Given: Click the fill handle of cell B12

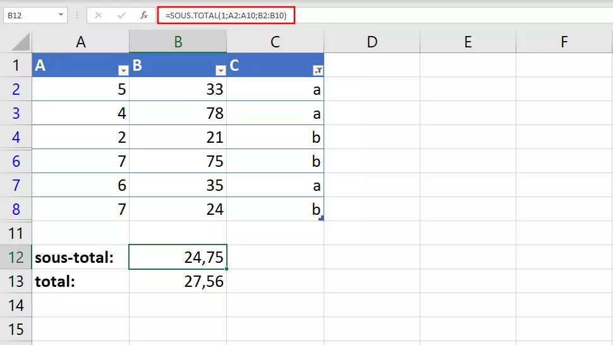Looking at the screenshot, I should tap(226, 269).
